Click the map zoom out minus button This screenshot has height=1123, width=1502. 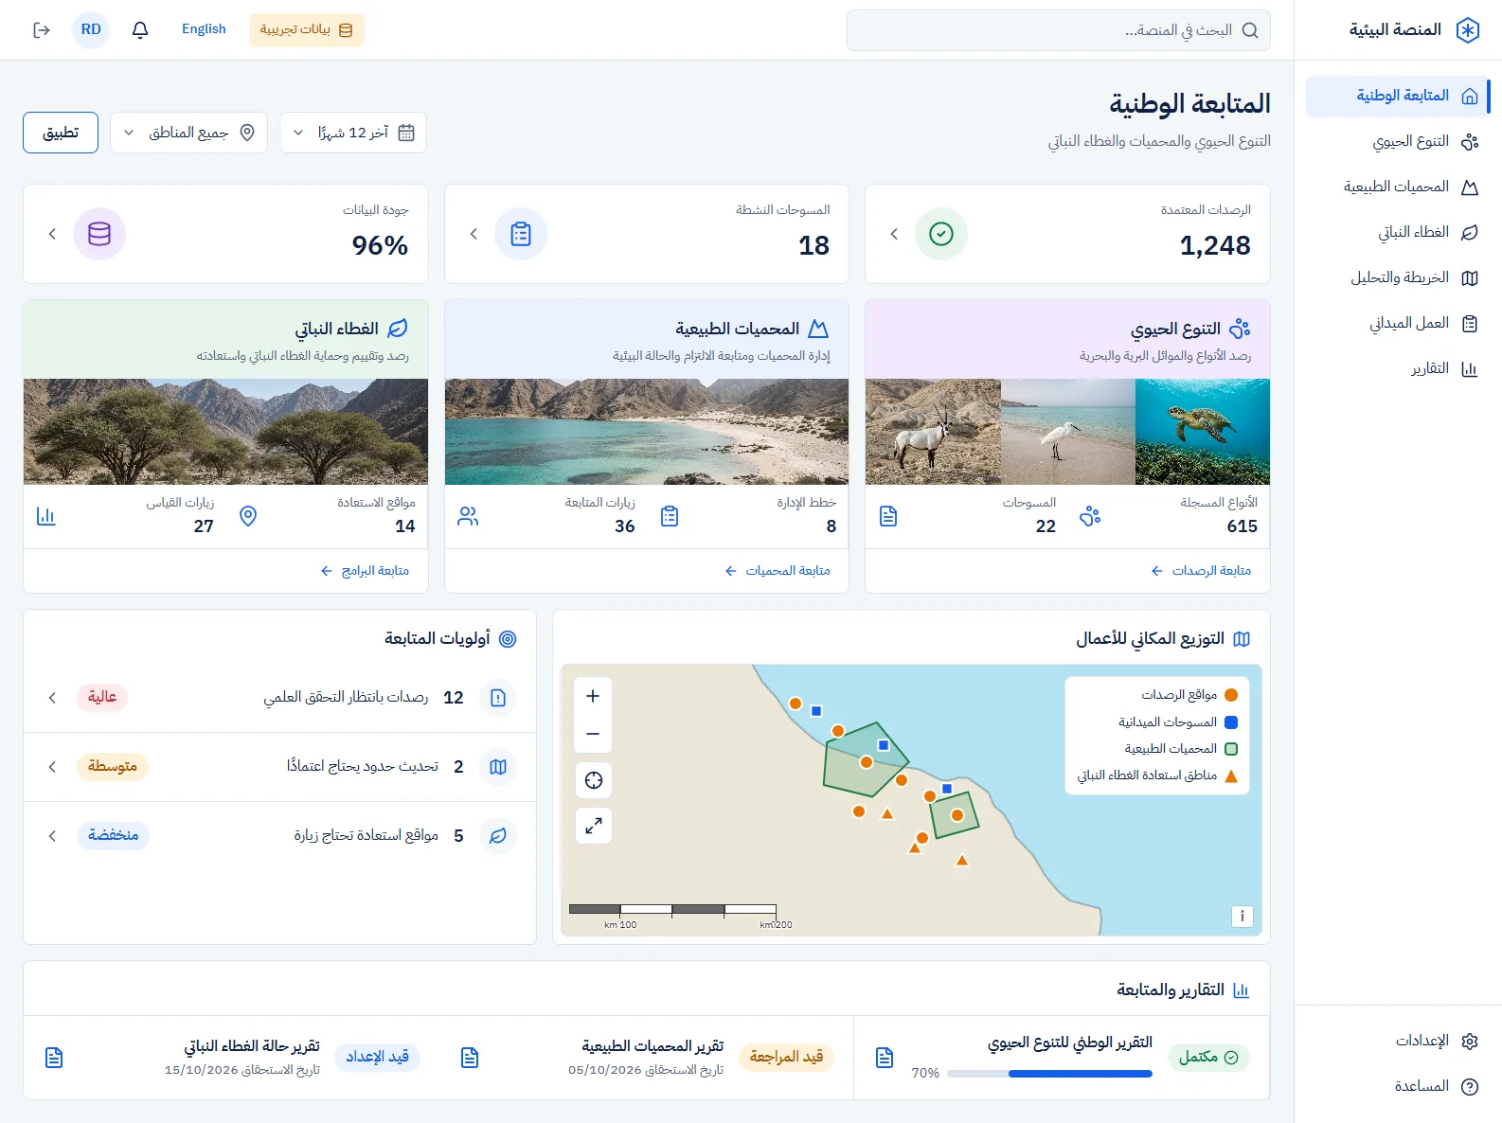593,734
